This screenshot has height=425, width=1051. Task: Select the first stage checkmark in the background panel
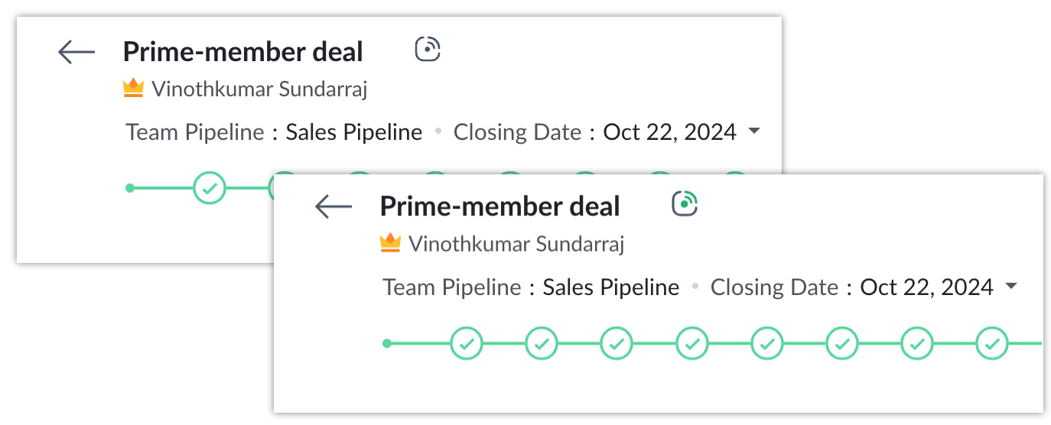[210, 187]
